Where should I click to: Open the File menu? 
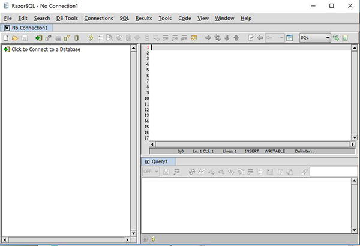(x=8, y=18)
